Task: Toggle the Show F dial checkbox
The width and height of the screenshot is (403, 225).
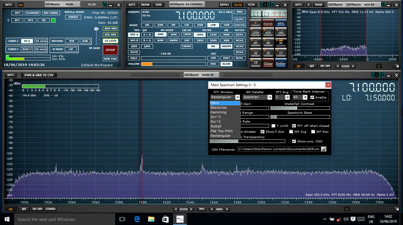Action: pyautogui.click(x=263, y=132)
